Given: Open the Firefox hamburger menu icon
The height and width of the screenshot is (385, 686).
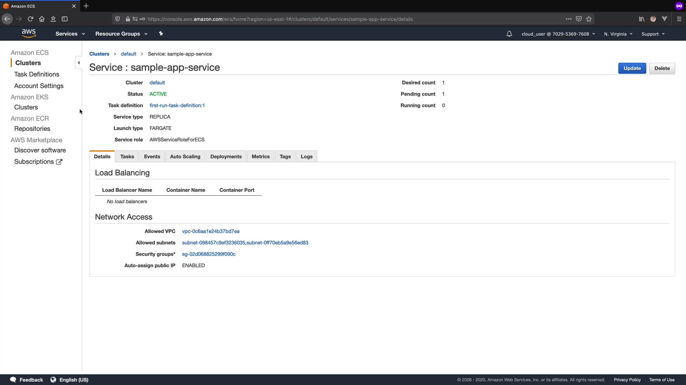Looking at the screenshot, I should point(679,19).
